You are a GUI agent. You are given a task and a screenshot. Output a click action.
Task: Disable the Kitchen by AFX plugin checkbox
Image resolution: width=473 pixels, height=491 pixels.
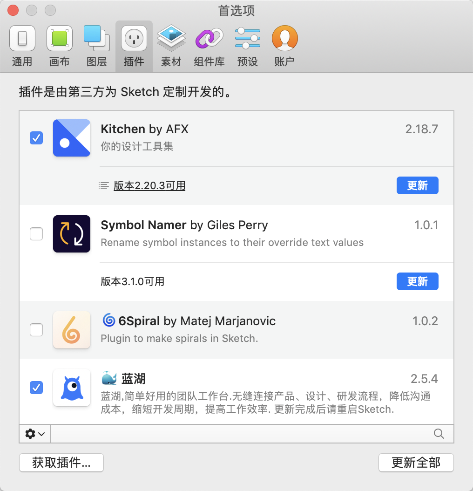36,138
